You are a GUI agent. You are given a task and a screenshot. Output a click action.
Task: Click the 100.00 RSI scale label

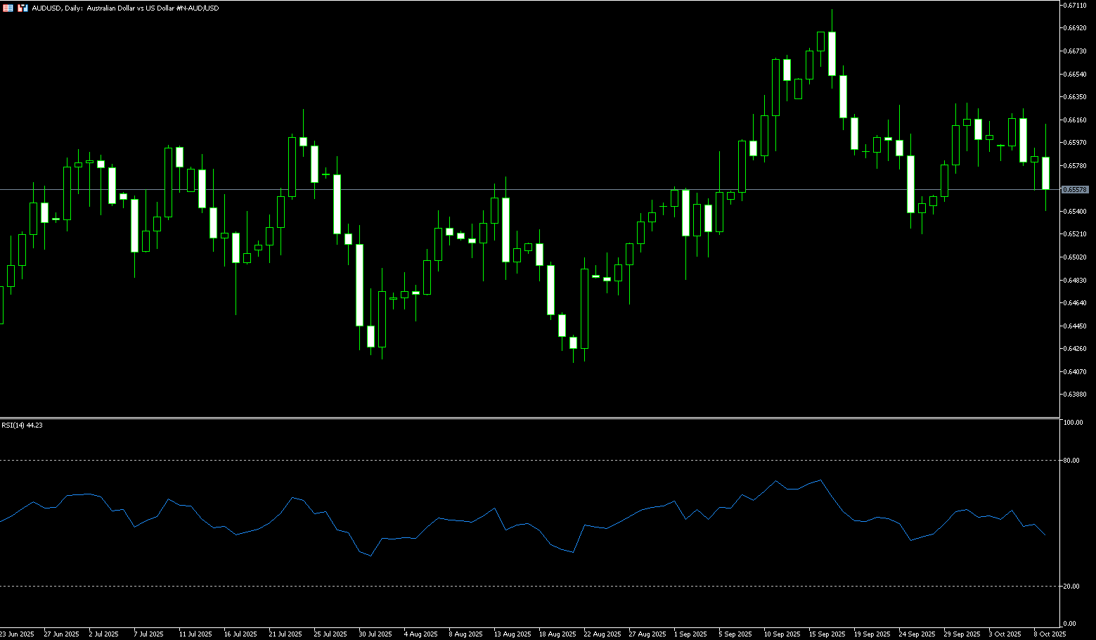click(1073, 423)
